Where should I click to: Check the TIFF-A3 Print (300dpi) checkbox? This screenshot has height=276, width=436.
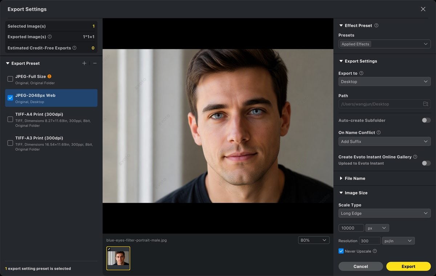coord(10,143)
